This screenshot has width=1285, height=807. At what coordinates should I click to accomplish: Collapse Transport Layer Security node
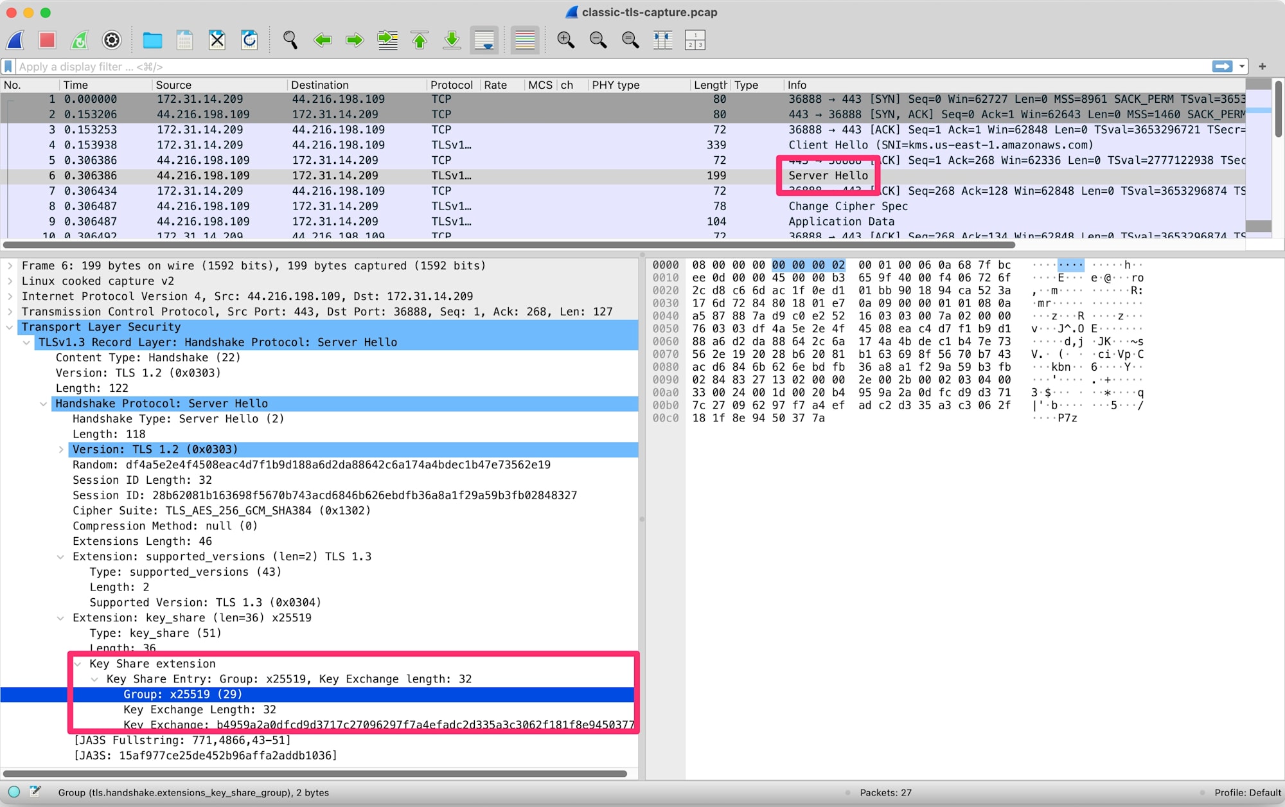10,327
